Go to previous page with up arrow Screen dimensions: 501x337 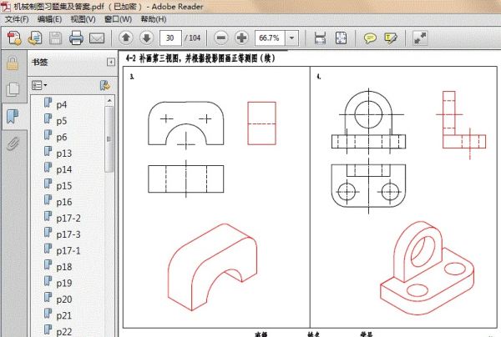coord(125,38)
